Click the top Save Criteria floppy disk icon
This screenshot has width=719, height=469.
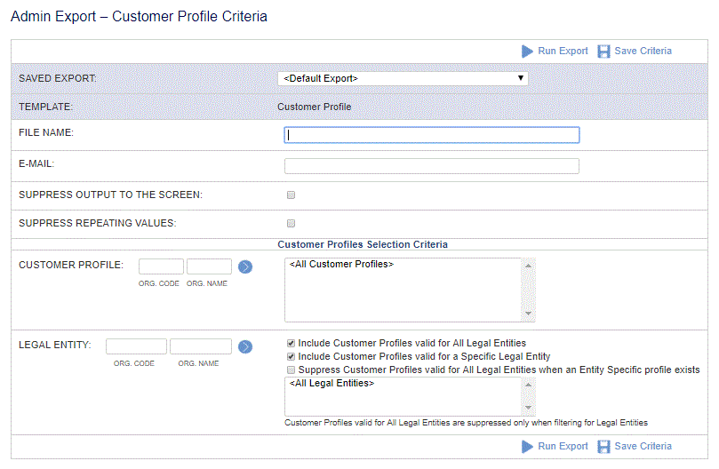(x=603, y=52)
